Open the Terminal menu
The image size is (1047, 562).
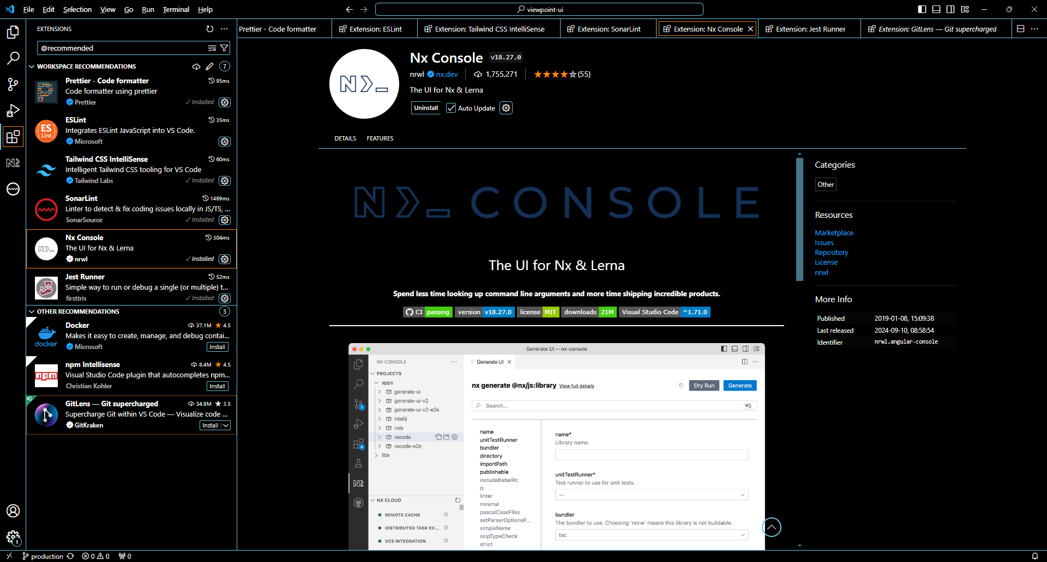coord(176,9)
